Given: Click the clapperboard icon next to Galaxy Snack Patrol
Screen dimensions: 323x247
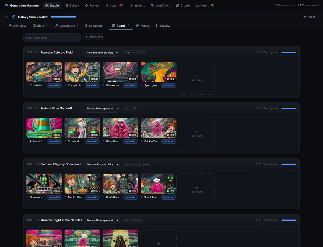Looking at the screenshot, I should 13,17.
